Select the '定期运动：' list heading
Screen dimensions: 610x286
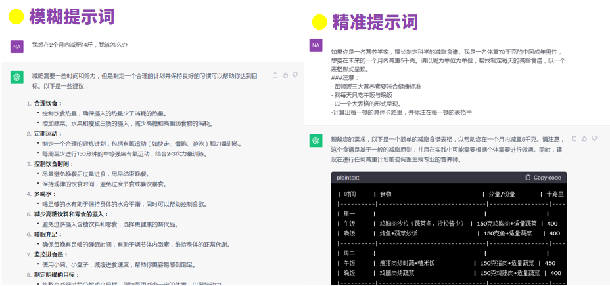click(x=48, y=134)
